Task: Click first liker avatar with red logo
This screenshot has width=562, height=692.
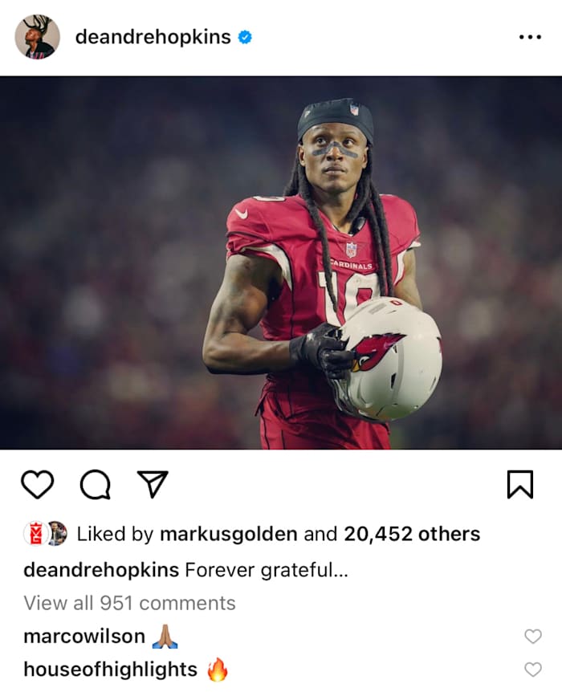Action: 35,534
